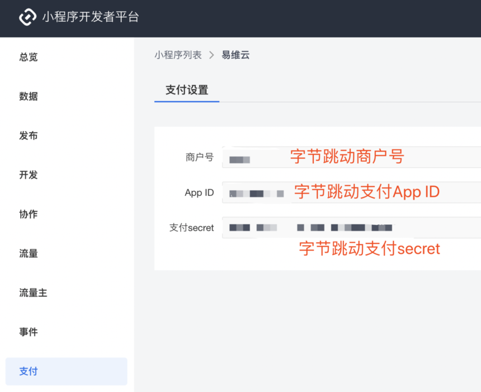
Task: Click the 易维云 breadcrumb entry
Action: click(x=235, y=55)
